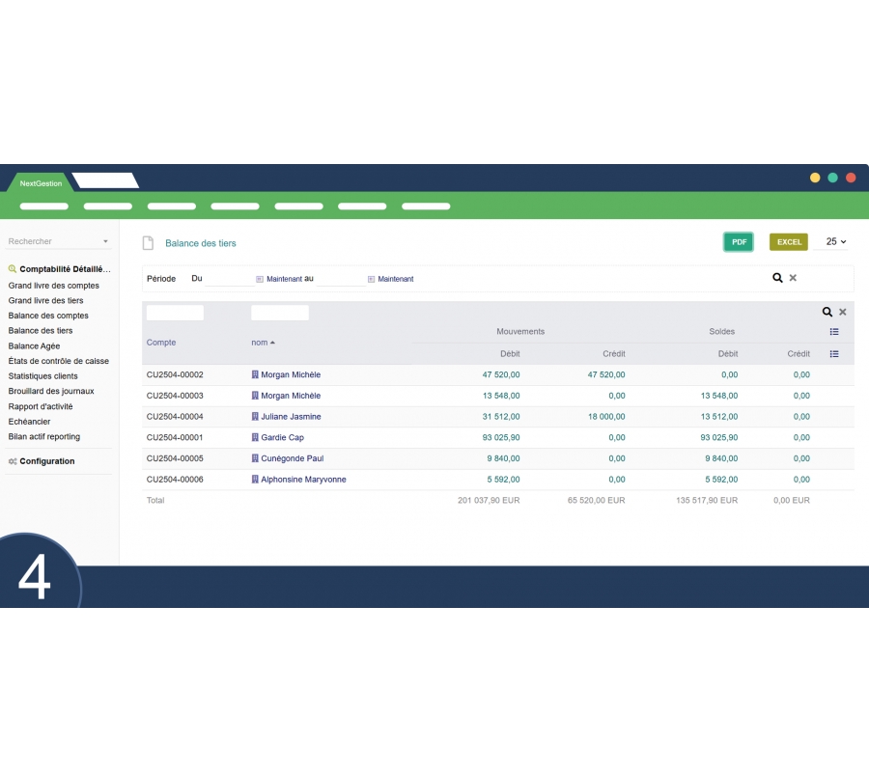The image size is (869, 772).
Task: Open the Rechercher dropdown in the sidebar
Action: coord(105,242)
